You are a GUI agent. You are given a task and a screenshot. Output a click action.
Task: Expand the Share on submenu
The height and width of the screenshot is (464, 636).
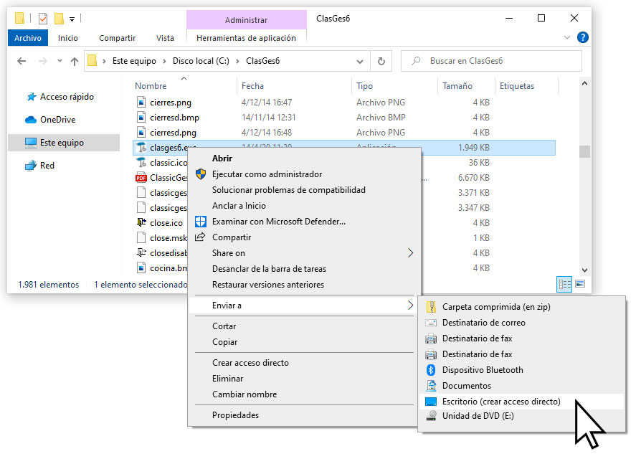coord(305,253)
